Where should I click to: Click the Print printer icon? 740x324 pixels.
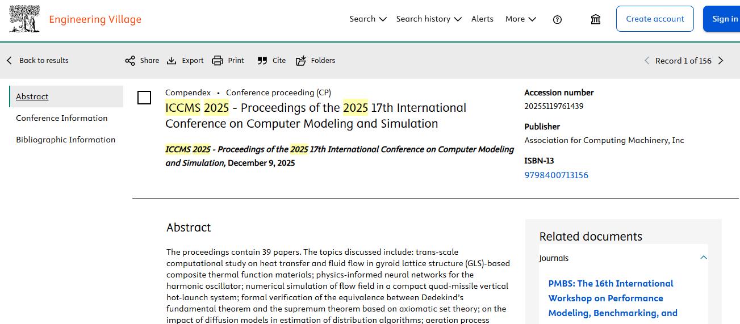(218, 61)
